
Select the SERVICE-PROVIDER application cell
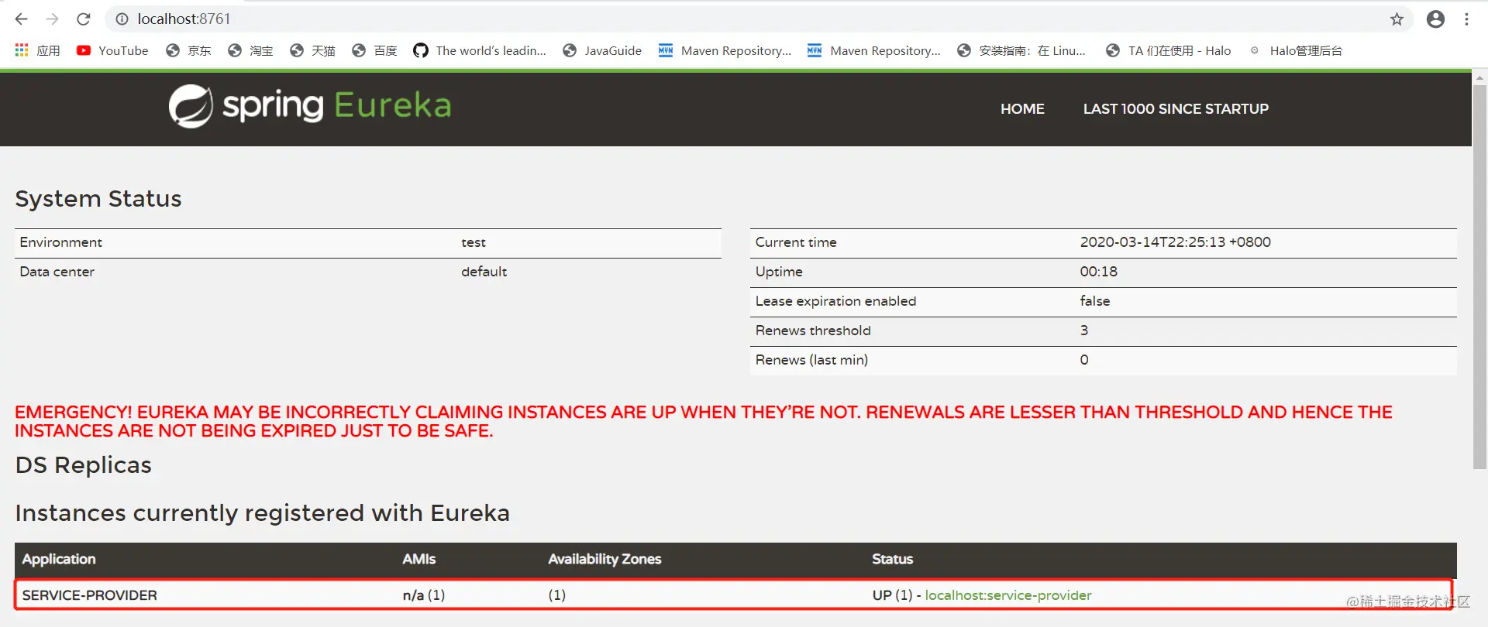(89, 595)
